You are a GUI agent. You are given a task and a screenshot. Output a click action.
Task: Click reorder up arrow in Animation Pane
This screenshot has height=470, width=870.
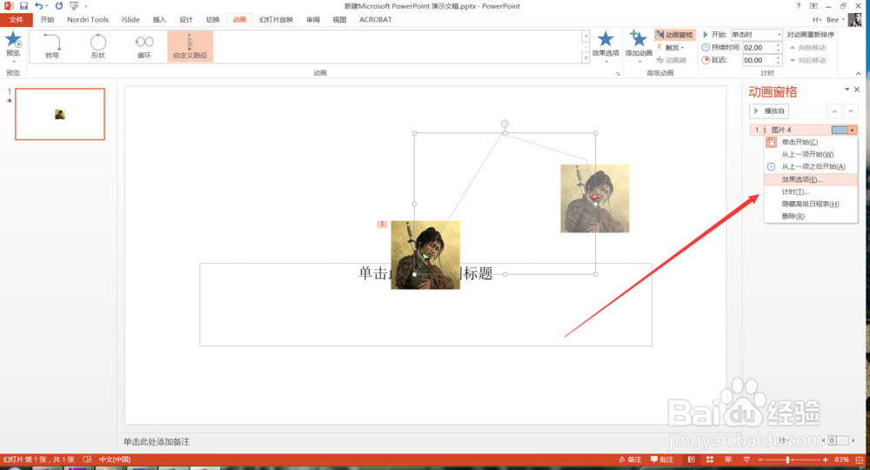pos(834,111)
